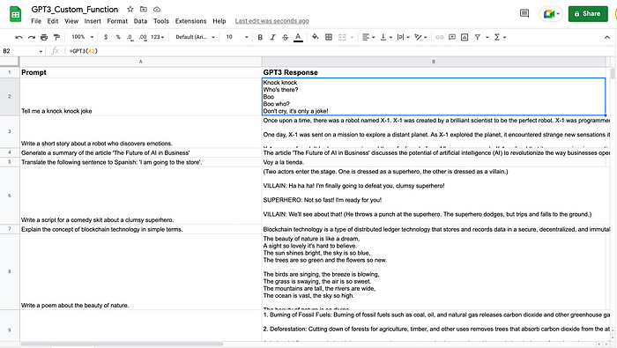Expand filter views arrow

click(x=487, y=37)
